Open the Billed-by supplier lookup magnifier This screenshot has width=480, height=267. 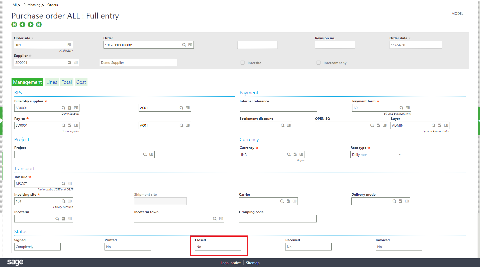(x=63, y=108)
